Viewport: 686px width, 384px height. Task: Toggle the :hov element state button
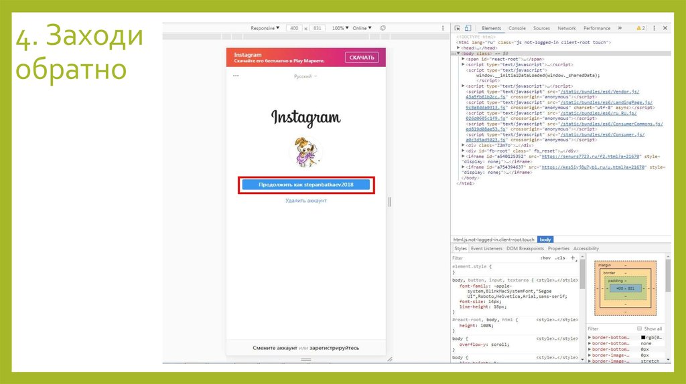(545, 258)
